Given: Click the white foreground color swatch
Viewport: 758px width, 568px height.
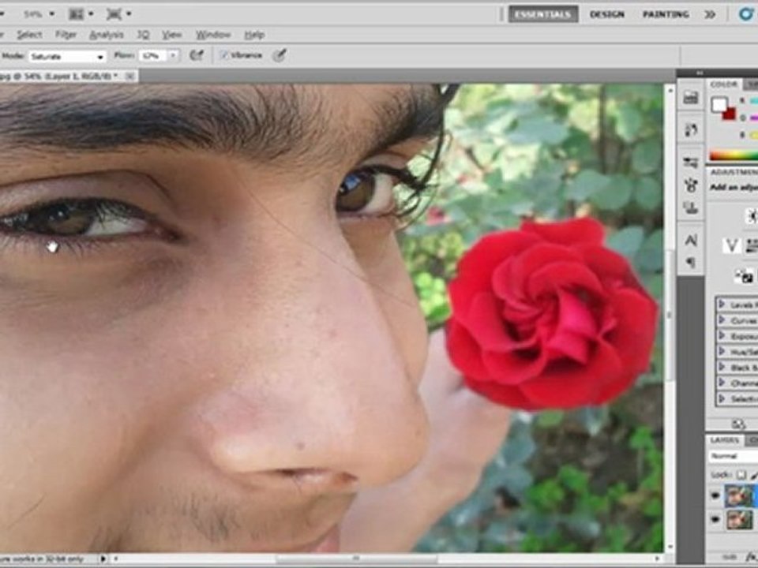Looking at the screenshot, I should point(719,105).
